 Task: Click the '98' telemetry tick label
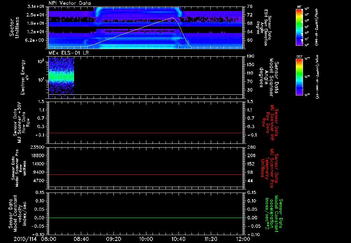click(x=250, y=172)
